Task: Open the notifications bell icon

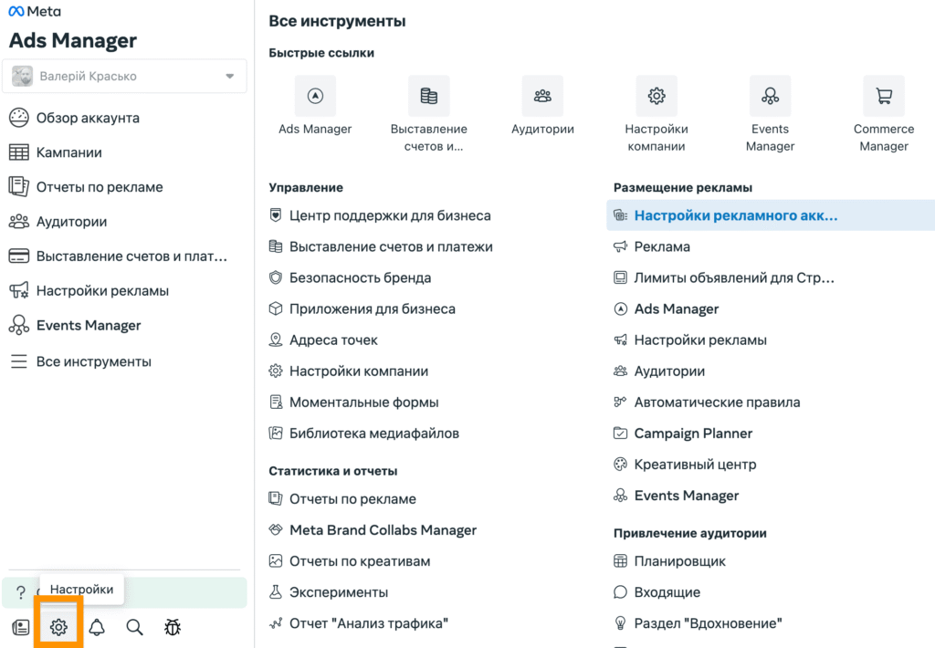Action: [x=97, y=627]
